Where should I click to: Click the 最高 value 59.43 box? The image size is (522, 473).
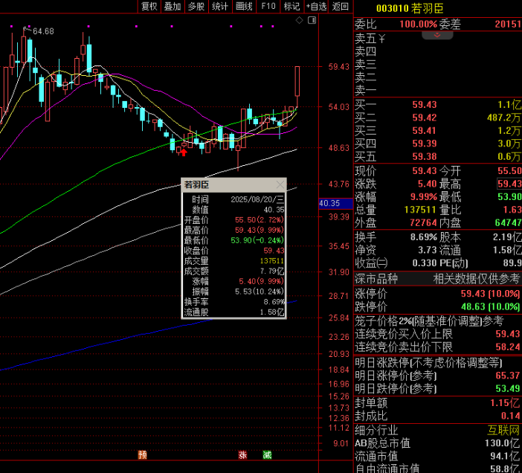tap(509, 184)
